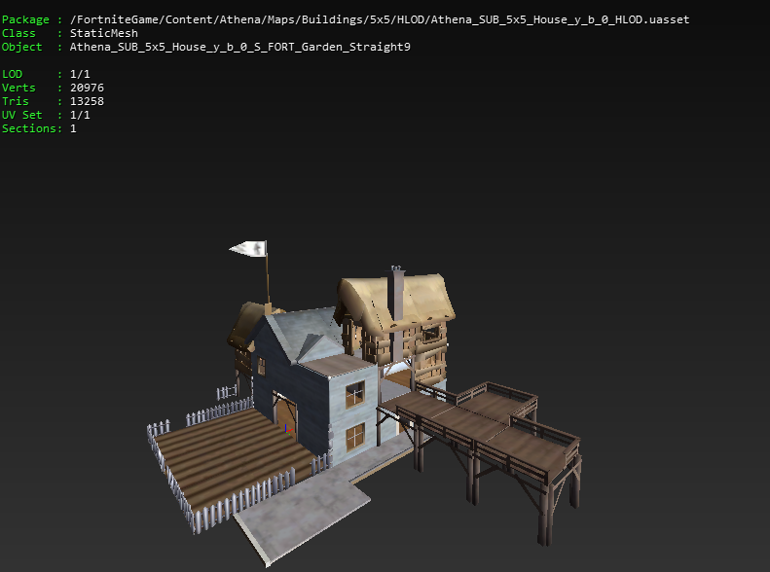This screenshot has height=572, width=770.
Task: Click the chimney on the thatched house
Action: pos(396,314)
